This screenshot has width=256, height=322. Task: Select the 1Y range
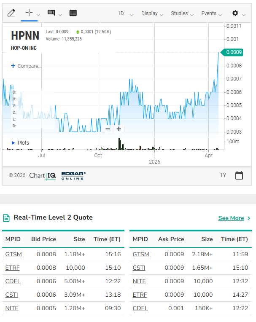(223, 175)
